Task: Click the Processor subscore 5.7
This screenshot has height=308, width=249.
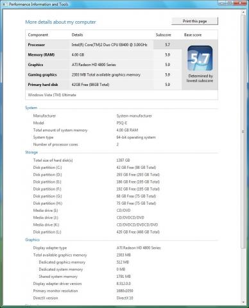Action: coord(167,45)
